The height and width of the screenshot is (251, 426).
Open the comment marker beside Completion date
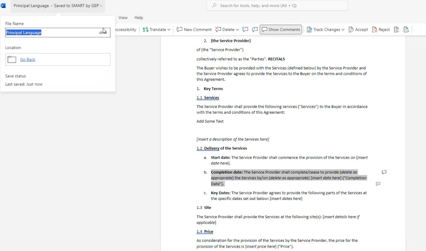click(384, 172)
